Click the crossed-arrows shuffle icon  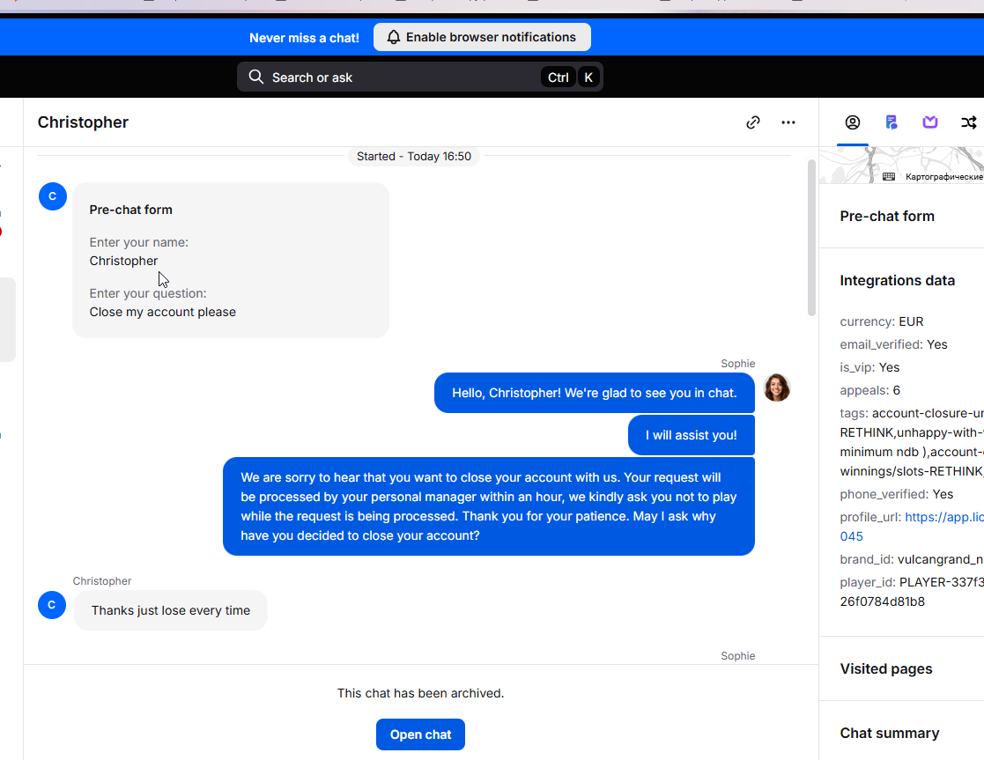968,122
